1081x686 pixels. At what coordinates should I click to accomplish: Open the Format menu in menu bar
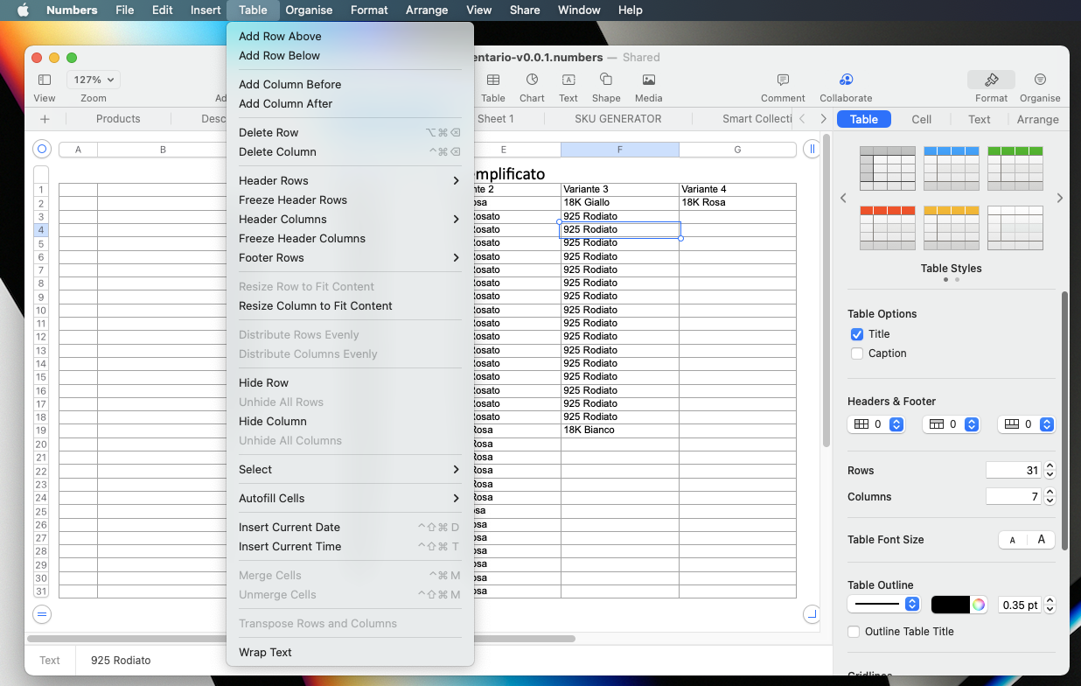369,10
